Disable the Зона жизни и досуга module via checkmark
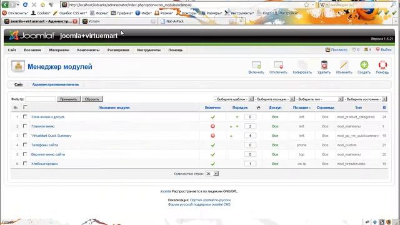The image size is (400, 225). coord(212,117)
